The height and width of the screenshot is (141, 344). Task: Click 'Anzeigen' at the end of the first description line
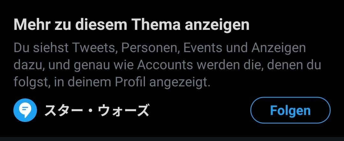(x=279, y=49)
